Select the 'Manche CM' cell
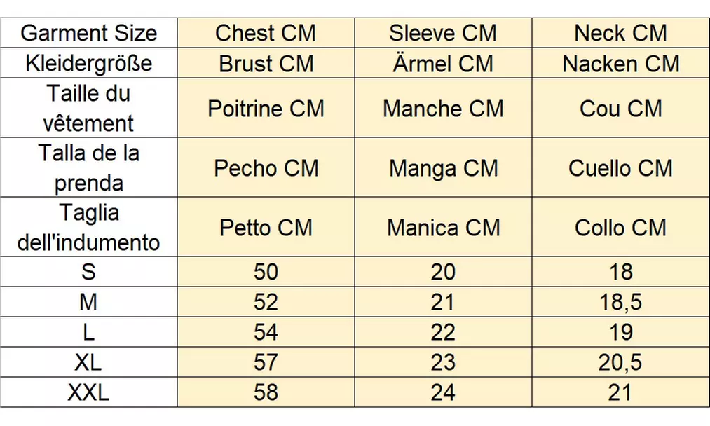The image size is (710, 426). tap(443, 109)
